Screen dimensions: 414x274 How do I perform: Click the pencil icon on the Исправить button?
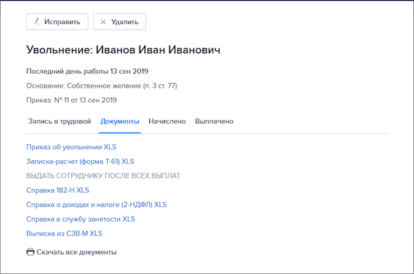[37, 21]
